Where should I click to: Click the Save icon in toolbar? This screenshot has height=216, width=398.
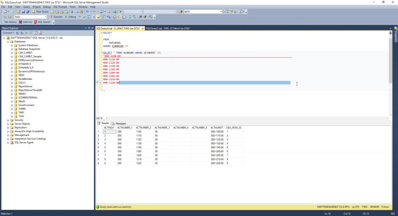tap(23, 12)
